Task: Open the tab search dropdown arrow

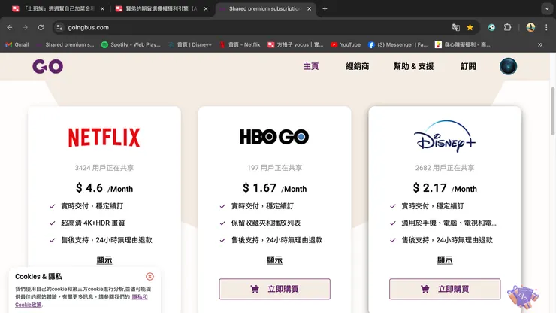Action: point(547,8)
